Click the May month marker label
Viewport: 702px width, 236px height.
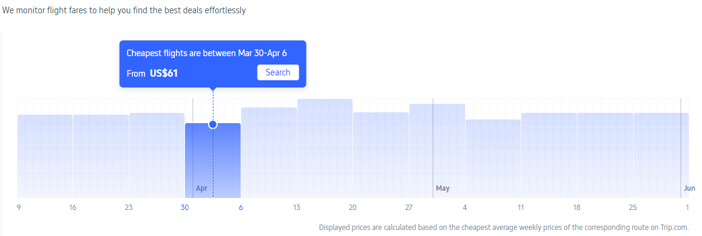point(443,188)
